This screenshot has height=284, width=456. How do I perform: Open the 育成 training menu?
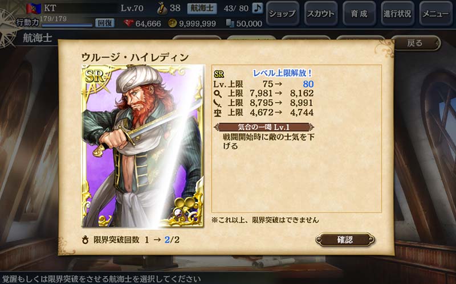coord(359,13)
